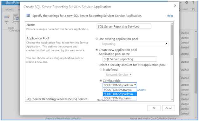Image resolution: width=199 pixels, height=121 pixels.
Task: Open the SharePoint settings gear icon
Action: click(187, 3)
